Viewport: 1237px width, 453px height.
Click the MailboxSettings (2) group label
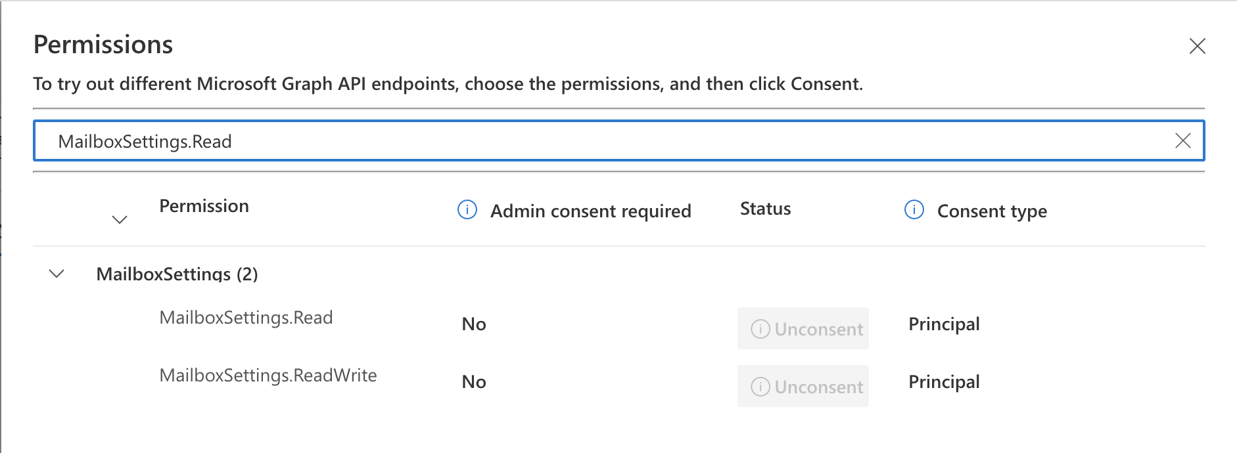177,274
